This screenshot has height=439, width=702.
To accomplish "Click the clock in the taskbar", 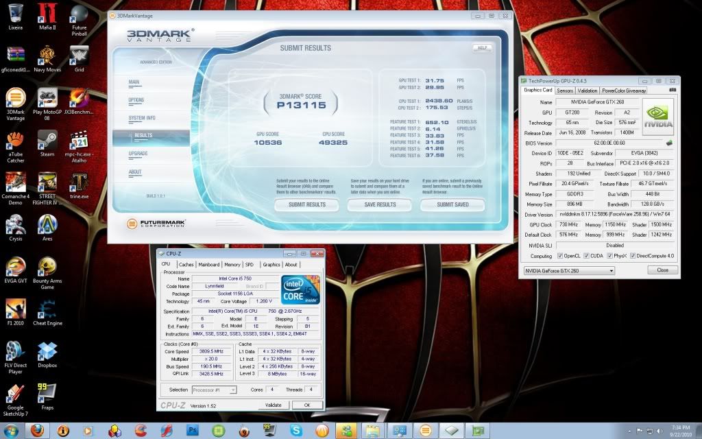I will point(681,431).
